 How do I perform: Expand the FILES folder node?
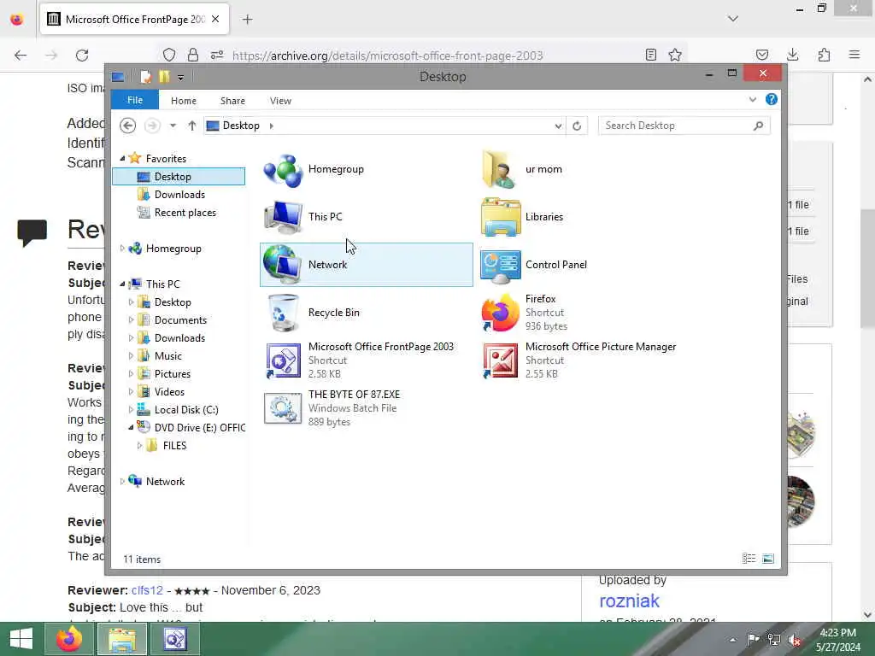click(139, 446)
